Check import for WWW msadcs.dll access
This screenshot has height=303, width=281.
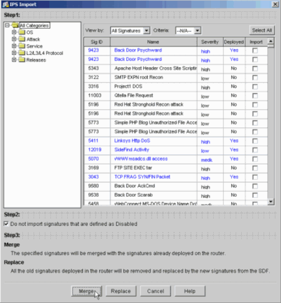(x=255, y=159)
